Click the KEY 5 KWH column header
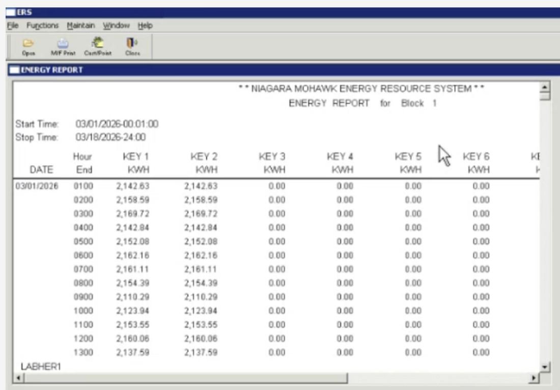Screen dimensions: 560x390 click(x=409, y=163)
